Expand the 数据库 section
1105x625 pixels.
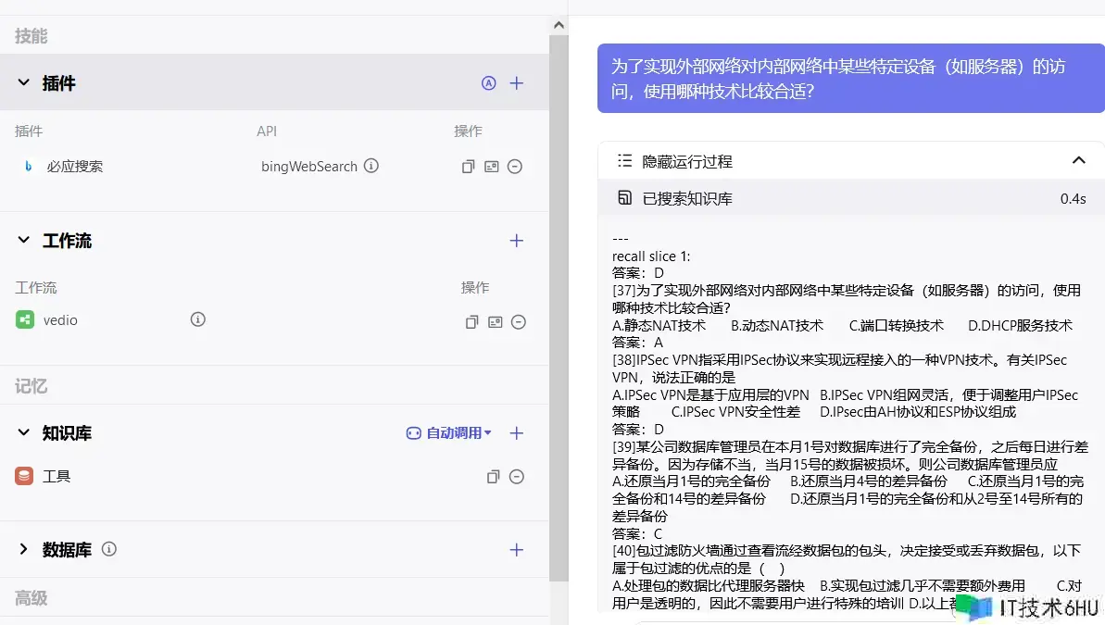pyautogui.click(x=24, y=550)
